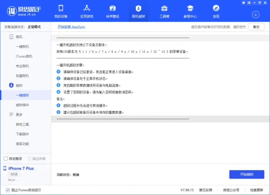Open 教程中心 tutorial center
Image resolution: width=270 pixels, height=195 pixels.
[190, 12]
